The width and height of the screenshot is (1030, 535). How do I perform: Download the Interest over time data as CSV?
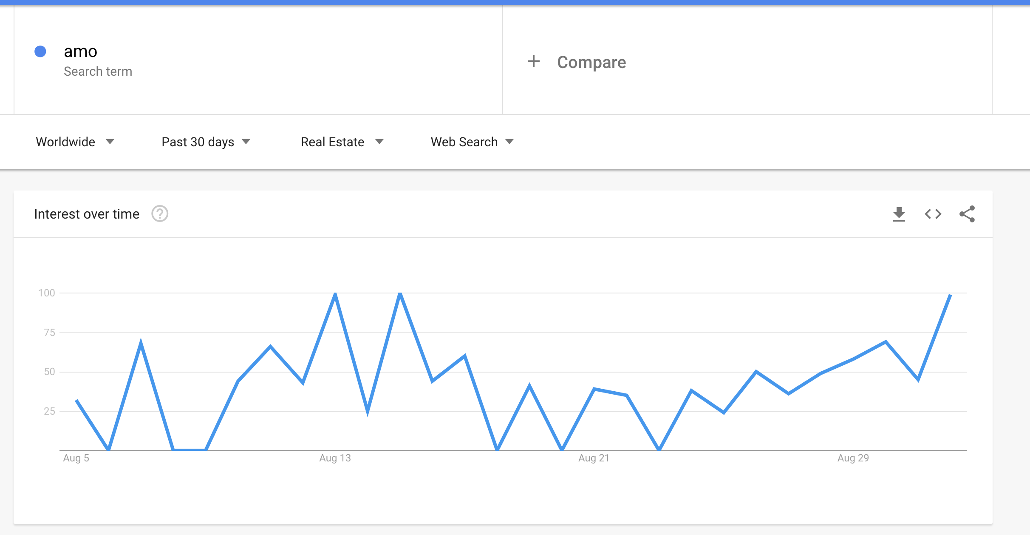pyautogui.click(x=900, y=214)
